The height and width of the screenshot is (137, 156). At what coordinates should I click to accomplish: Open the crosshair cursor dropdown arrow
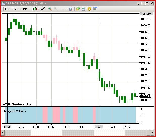(66, 9)
